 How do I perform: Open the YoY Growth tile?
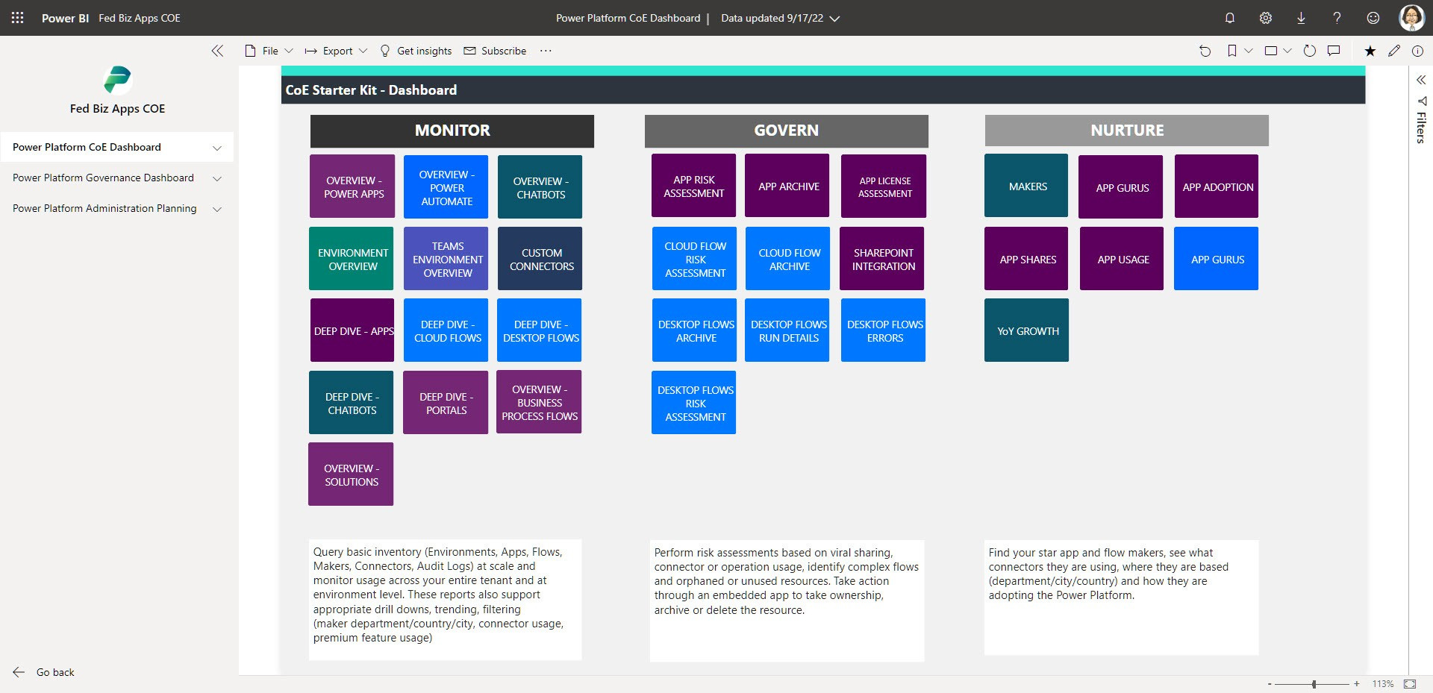1027,330
